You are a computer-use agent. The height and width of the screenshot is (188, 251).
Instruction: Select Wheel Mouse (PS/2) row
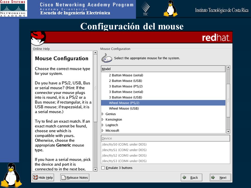point(163,103)
